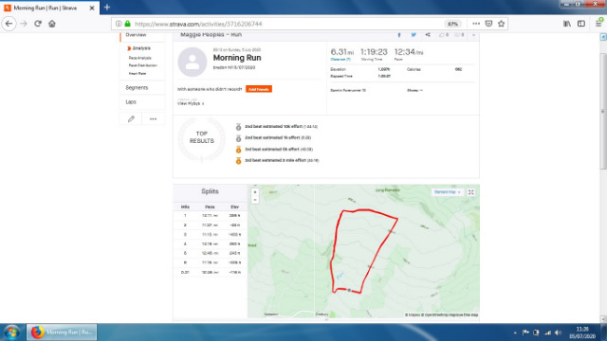The height and width of the screenshot is (341, 607).
Task: Open the Heart Rate analysis link
Action: pyautogui.click(x=138, y=74)
